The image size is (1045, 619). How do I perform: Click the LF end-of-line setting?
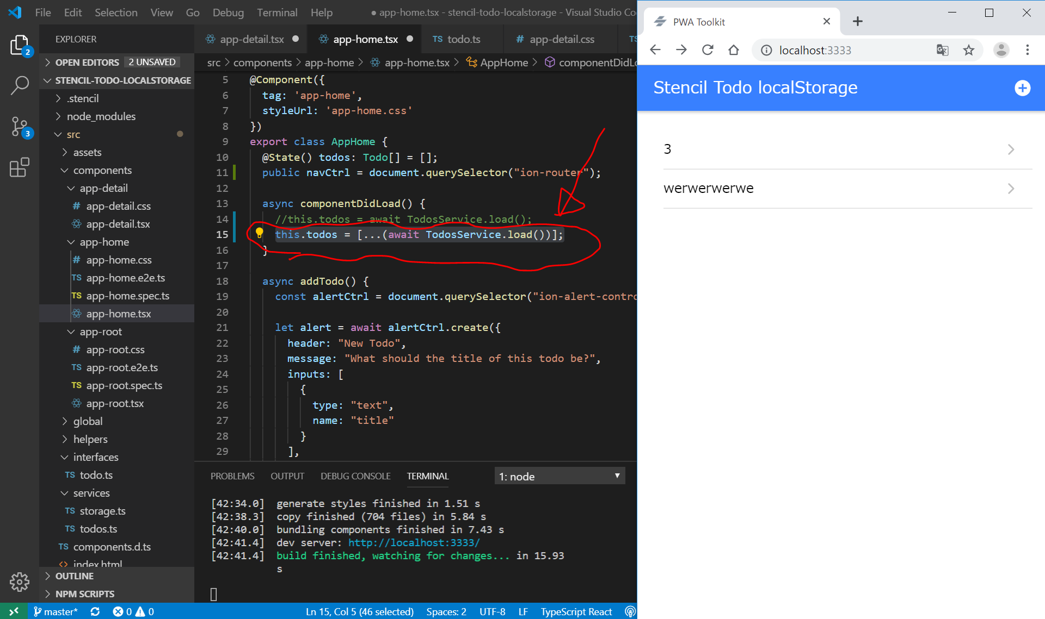point(523,611)
